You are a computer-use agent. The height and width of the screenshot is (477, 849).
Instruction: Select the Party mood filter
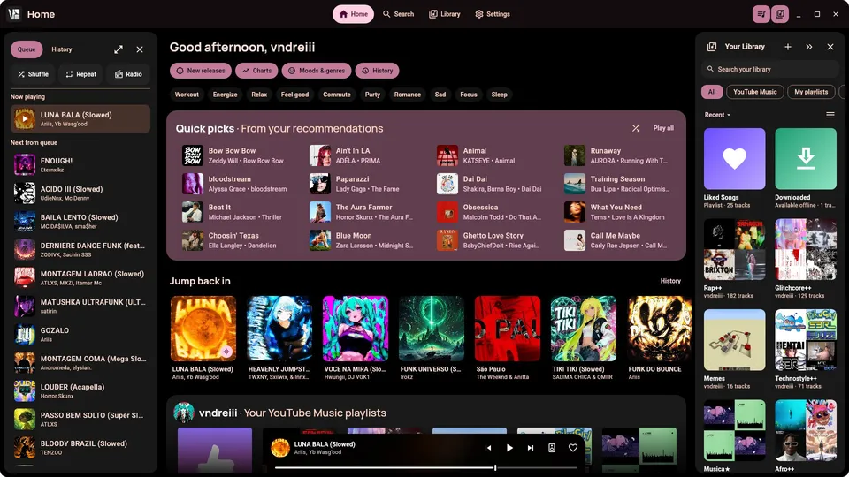point(372,95)
